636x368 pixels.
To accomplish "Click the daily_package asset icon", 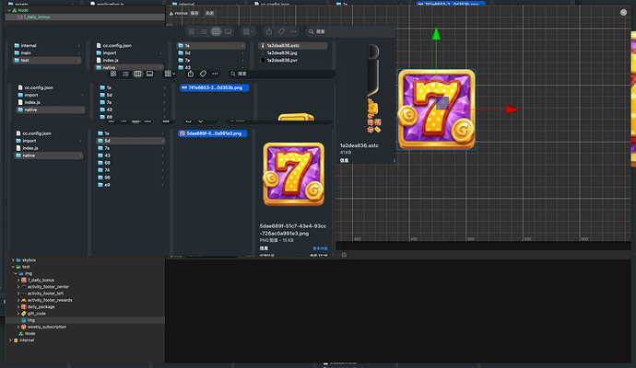I will 24,307.
